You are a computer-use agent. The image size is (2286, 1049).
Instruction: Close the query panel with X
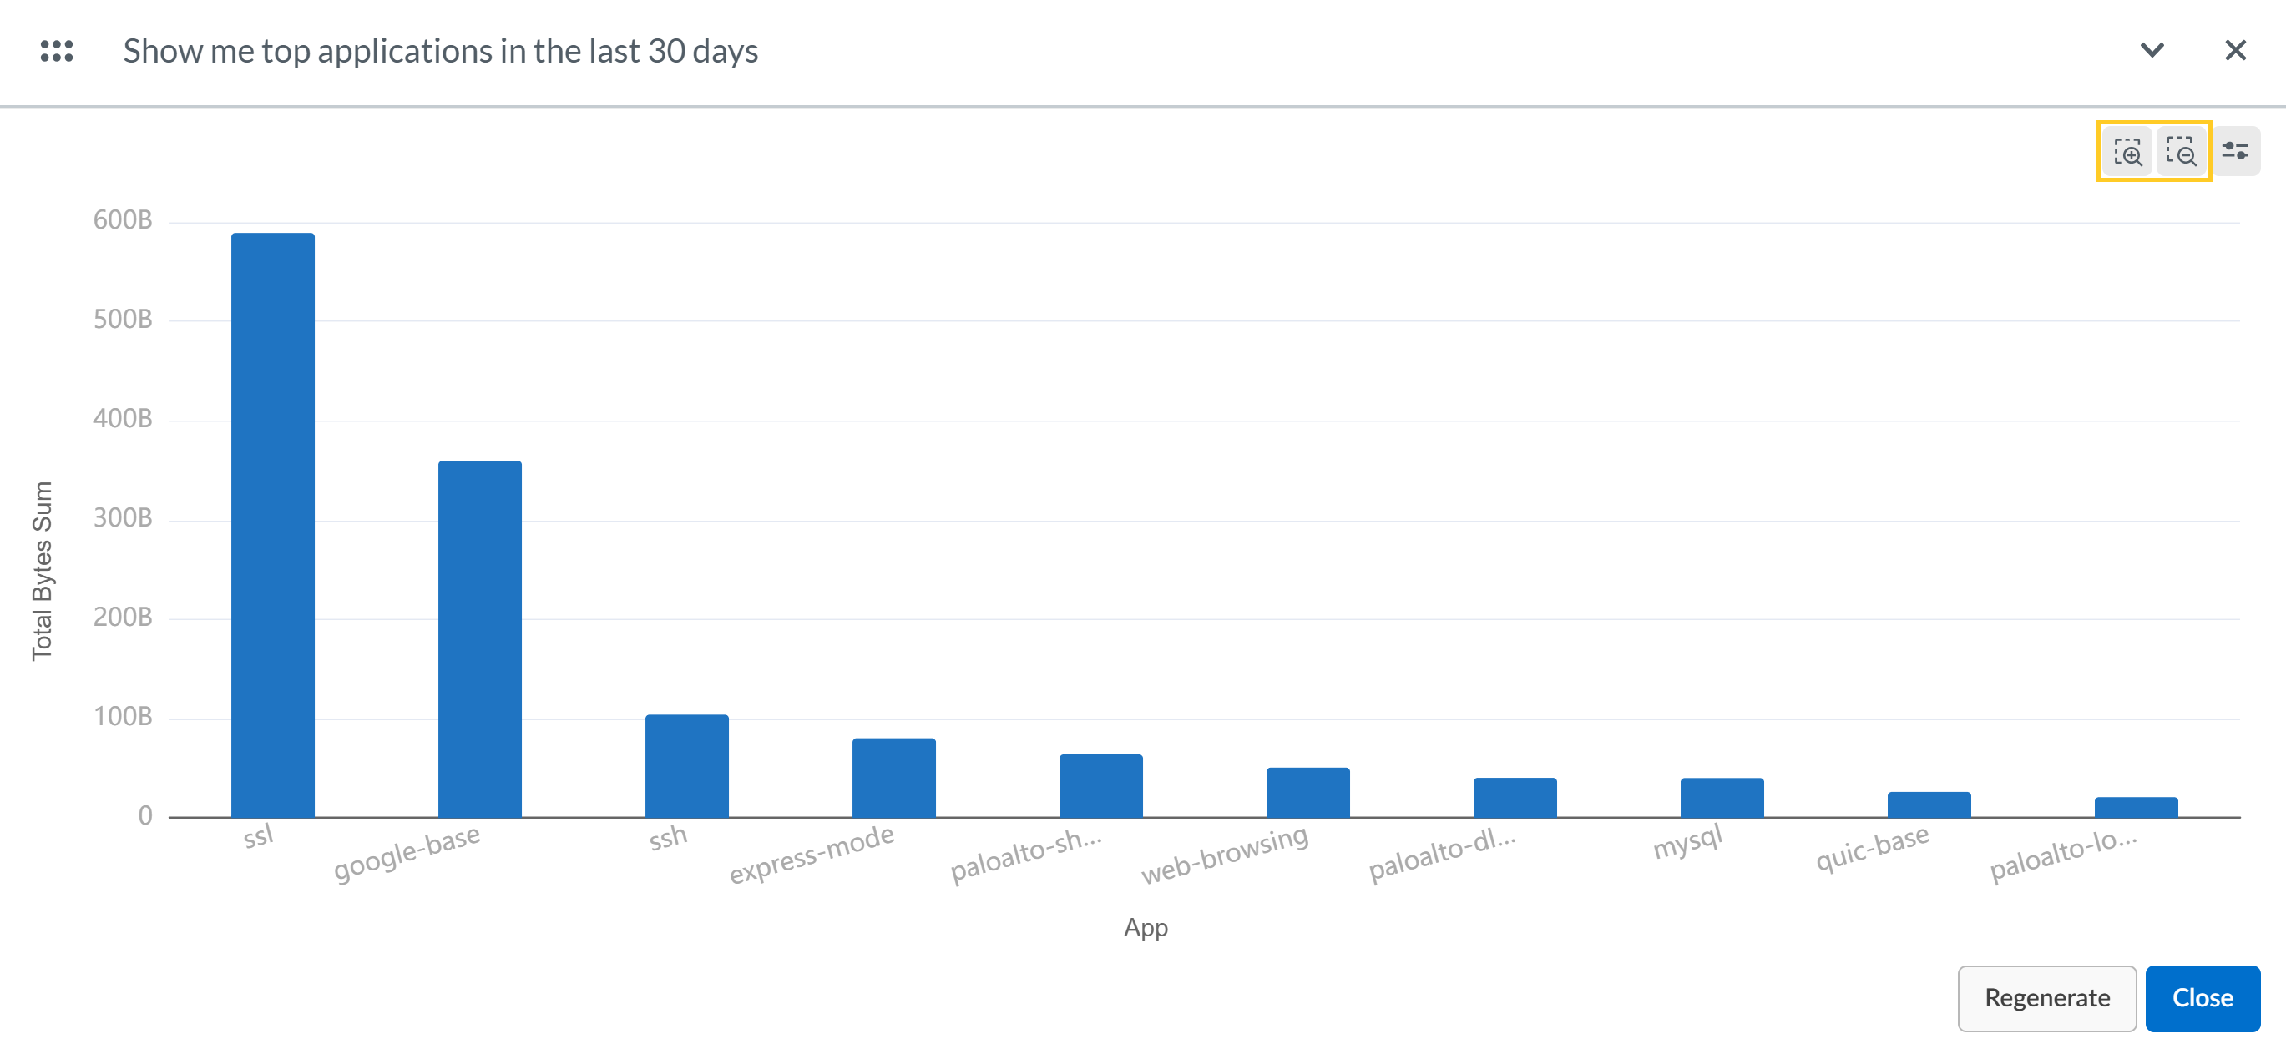[x=2234, y=51]
